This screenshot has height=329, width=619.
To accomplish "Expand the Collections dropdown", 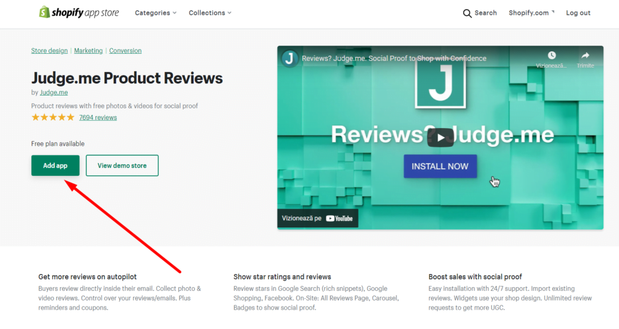I will 210,13.
